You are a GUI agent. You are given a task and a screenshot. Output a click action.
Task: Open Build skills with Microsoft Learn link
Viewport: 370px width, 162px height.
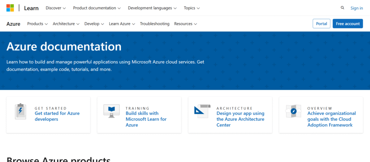146,119
